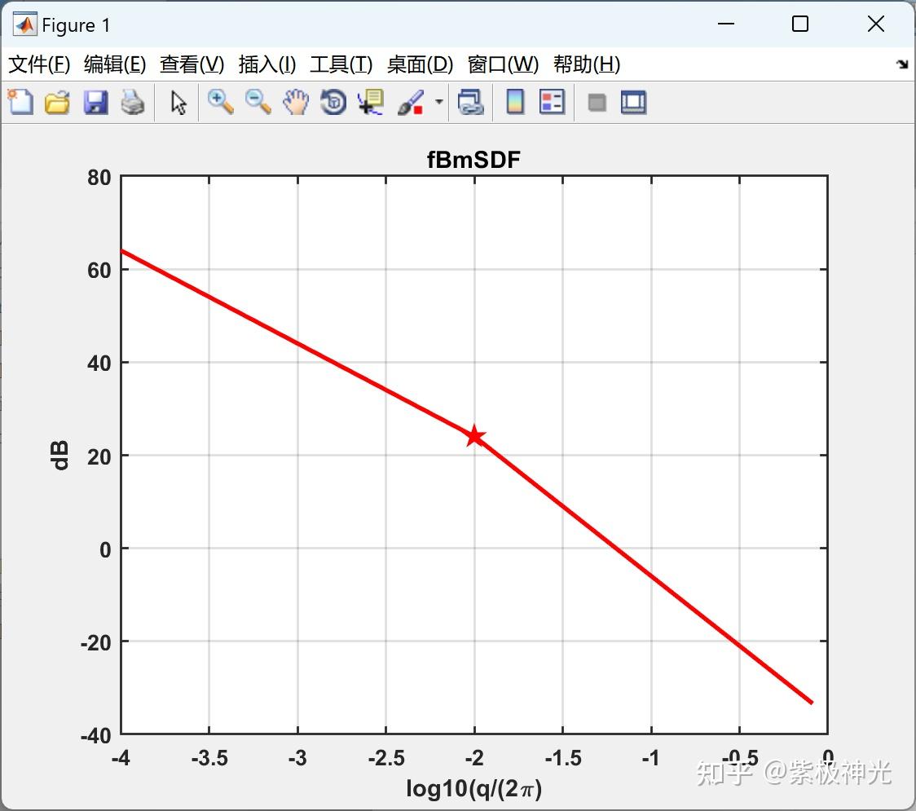The image size is (916, 811).
Task: Select the Pan hand tool
Action: [296, 102]
